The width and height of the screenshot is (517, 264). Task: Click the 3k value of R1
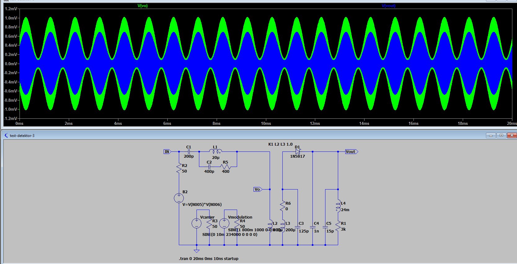[x=343, y=229]
